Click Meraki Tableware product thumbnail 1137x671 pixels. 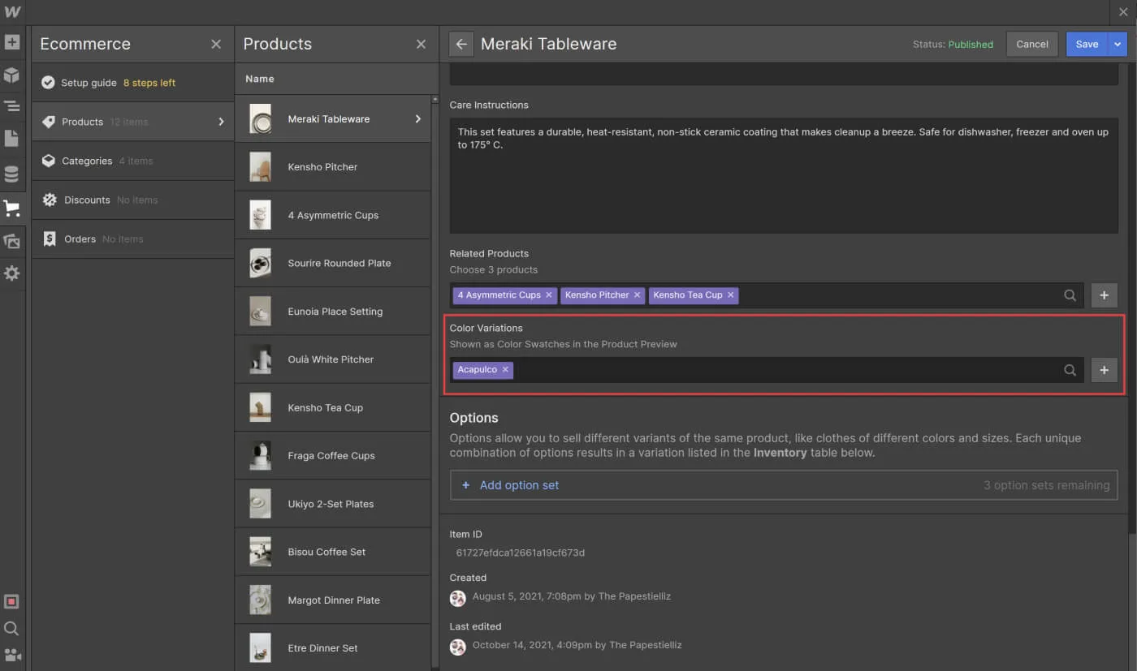260,118
